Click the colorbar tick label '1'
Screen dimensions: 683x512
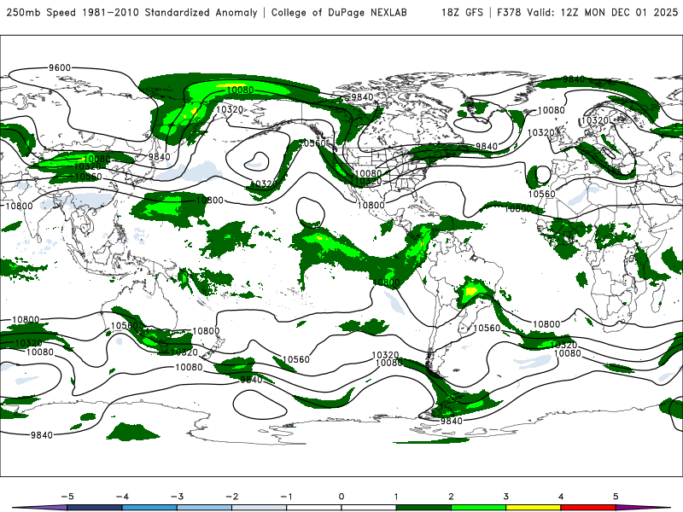tap(396, 497)
